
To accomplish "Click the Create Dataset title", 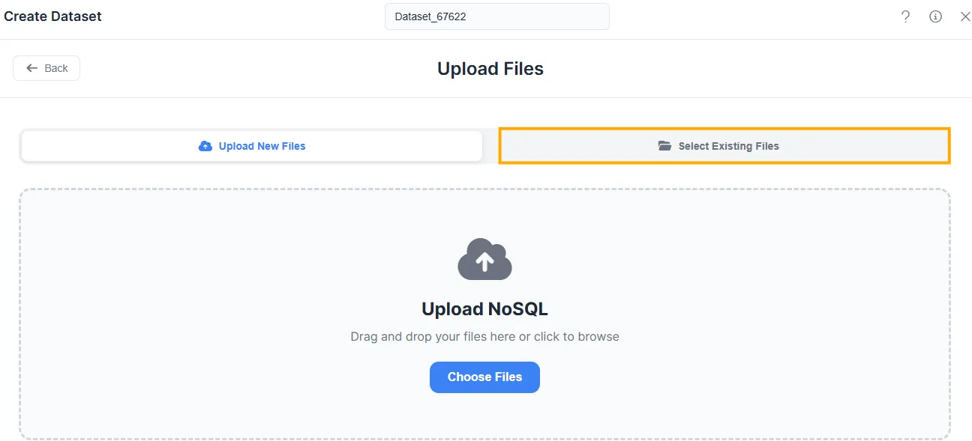I will (x=53, y=16).
